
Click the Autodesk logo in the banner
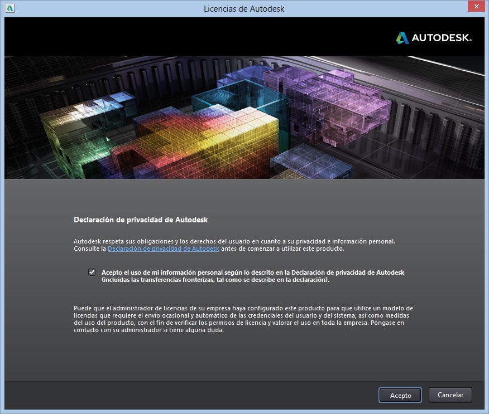(x=434, y=38)
